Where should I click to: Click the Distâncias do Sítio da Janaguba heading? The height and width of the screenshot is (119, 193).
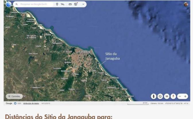tap(59, 116)
